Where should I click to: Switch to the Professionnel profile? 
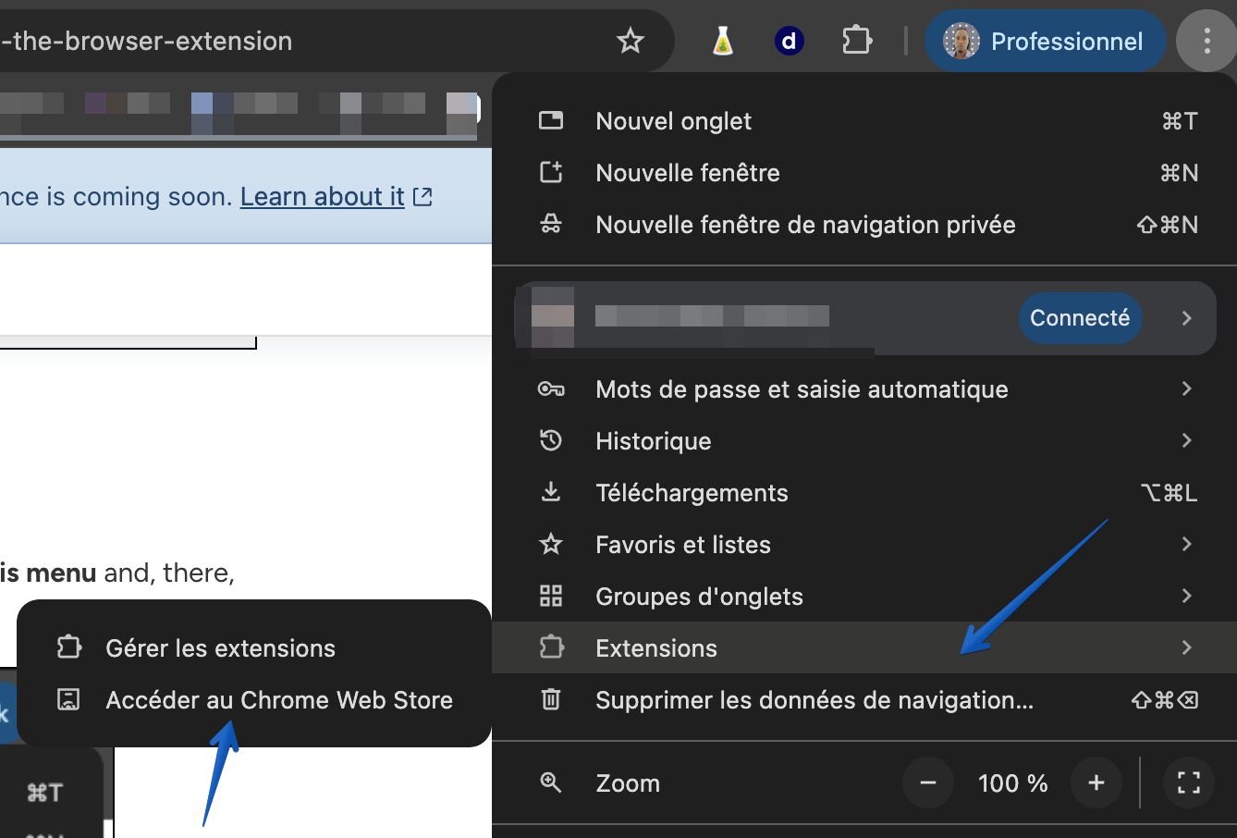[x=1044, y=40]
